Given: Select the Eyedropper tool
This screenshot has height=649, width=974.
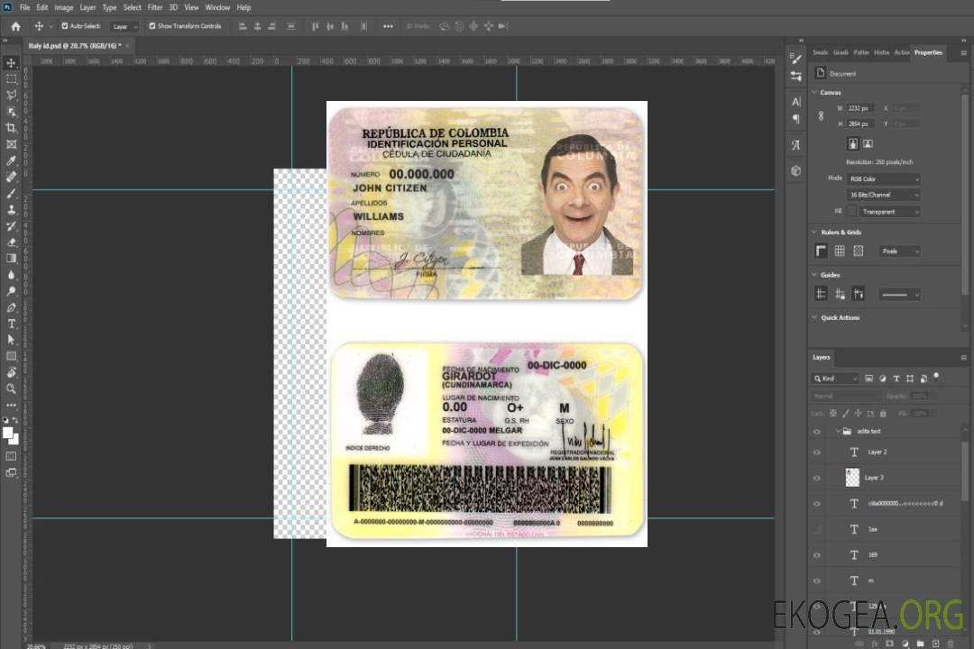Looking at the screenshot, I should tap(11, 160).
